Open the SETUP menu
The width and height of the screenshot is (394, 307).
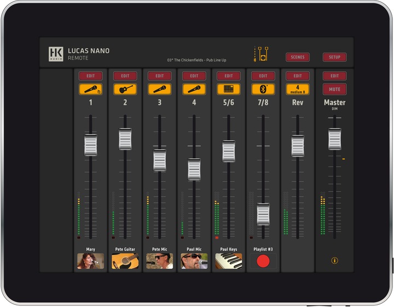334,57
